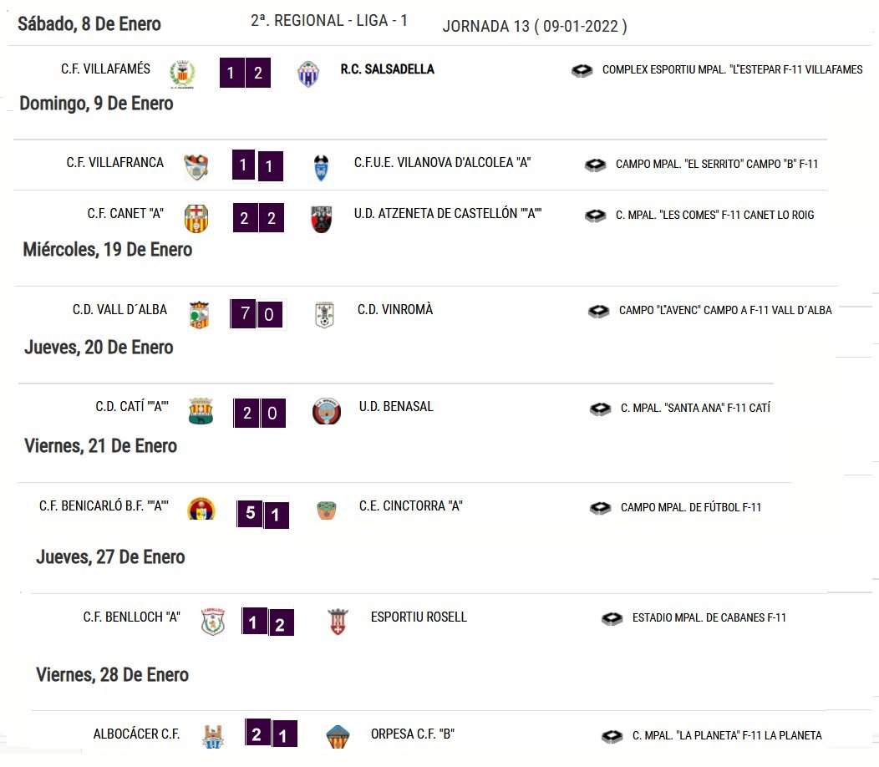Click stadium icon beside Complex Esportiu Villafamés
The image size is (879, 767).
click(582, 71)
